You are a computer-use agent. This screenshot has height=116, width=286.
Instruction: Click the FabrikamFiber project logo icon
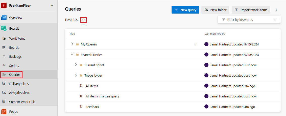click(4, 6)
